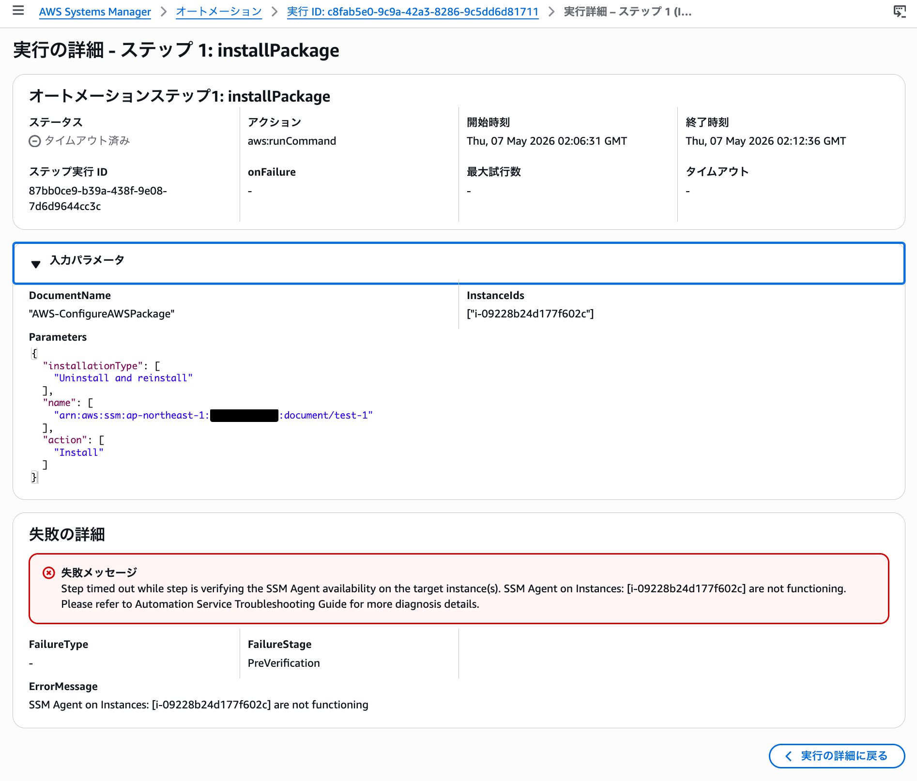Click the タイムアウト済み status text
This screenshot has height=781, width=917.
pos(87,141)
